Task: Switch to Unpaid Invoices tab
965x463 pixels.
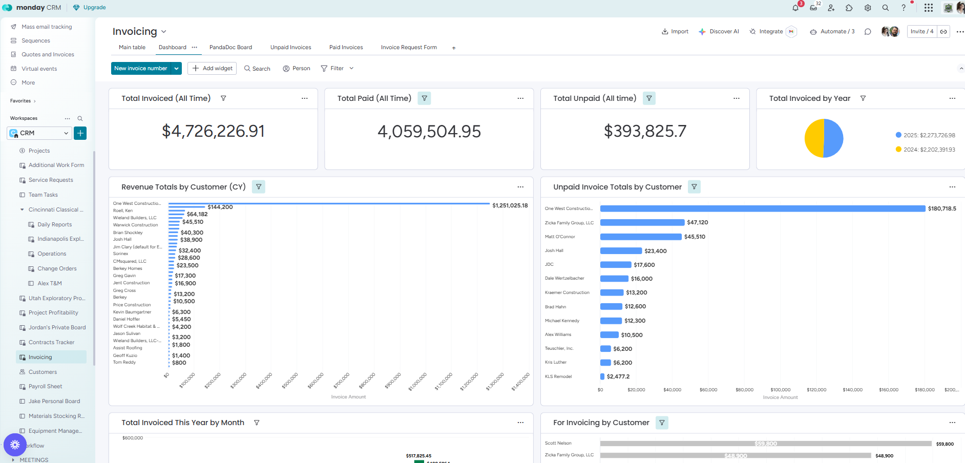Action: pyautogui.click(x=290, y=48)
